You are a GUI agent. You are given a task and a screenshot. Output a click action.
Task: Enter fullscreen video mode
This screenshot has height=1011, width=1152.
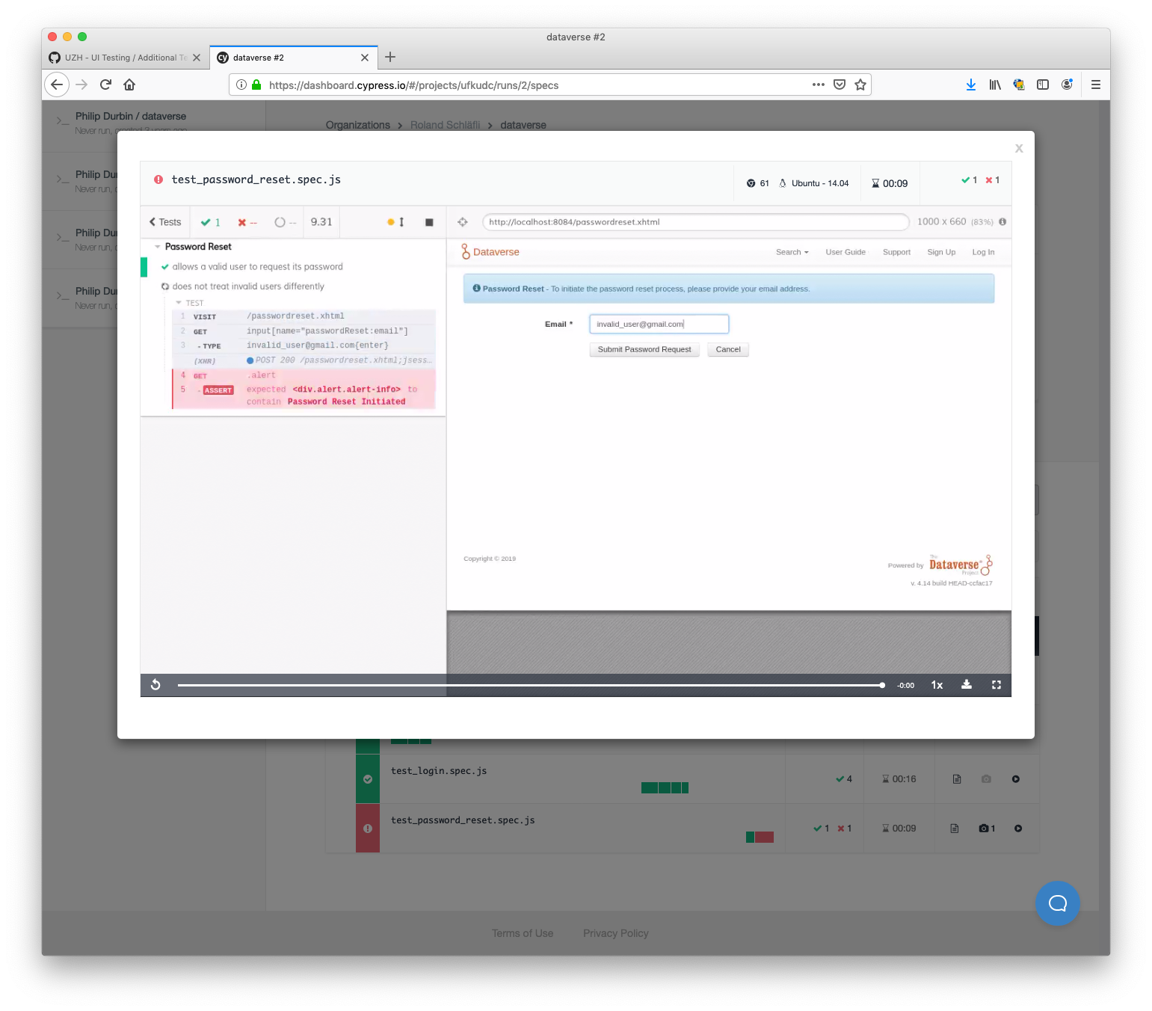[x=997, y=684]
